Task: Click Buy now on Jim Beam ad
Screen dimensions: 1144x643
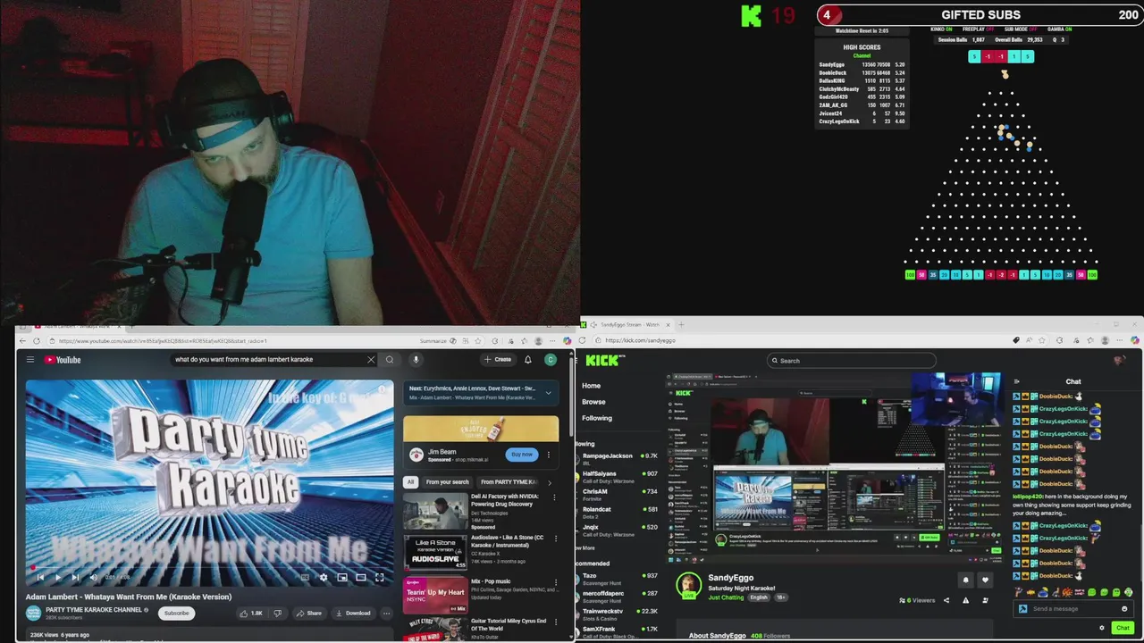Action: coord(522,455)
